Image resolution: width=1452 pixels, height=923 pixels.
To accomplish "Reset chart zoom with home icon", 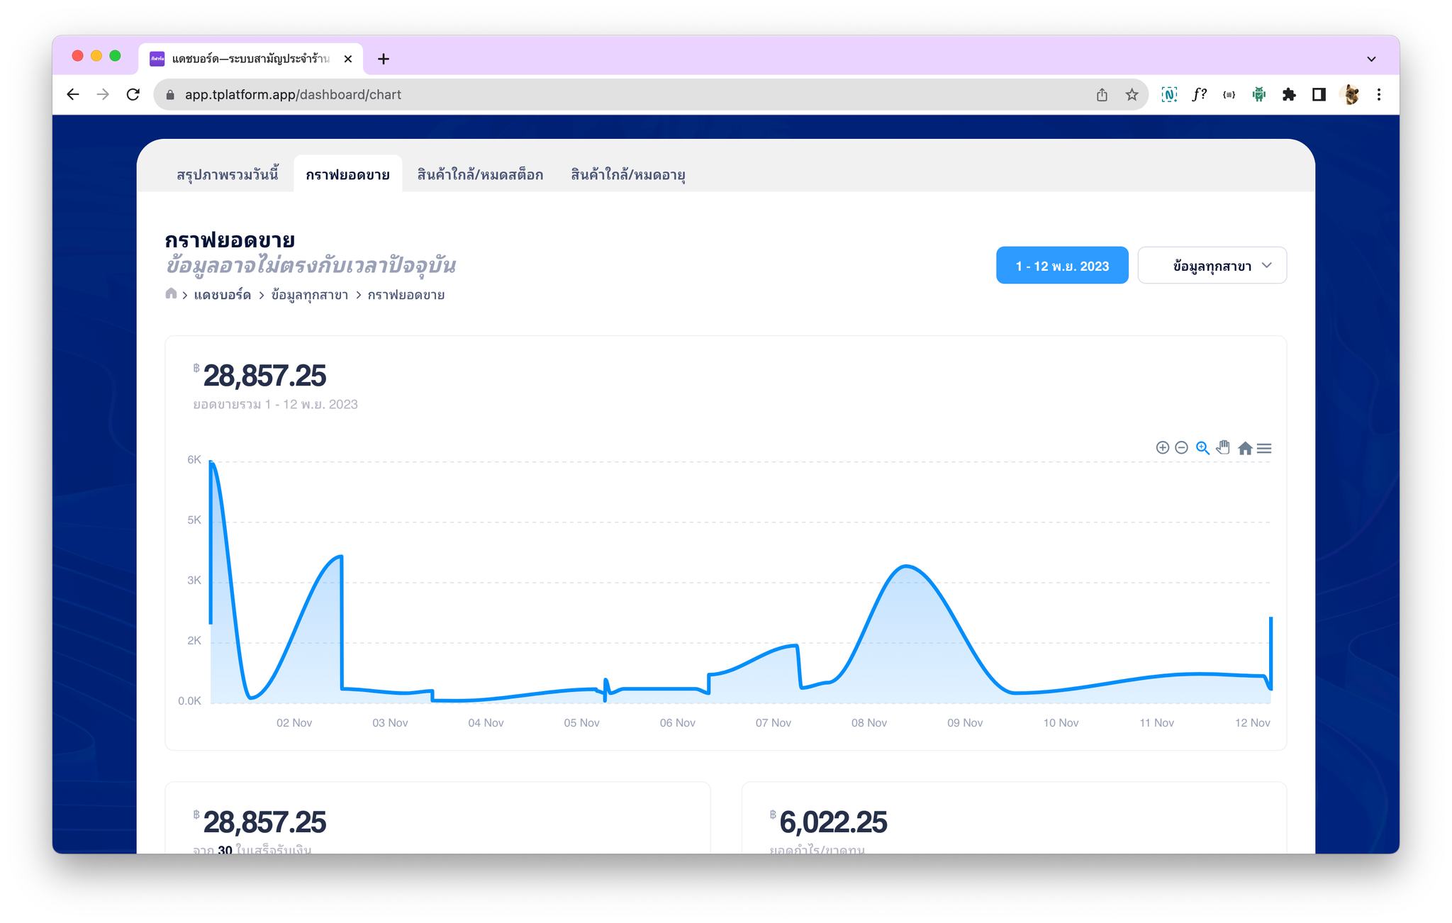I will point(1244,448).
